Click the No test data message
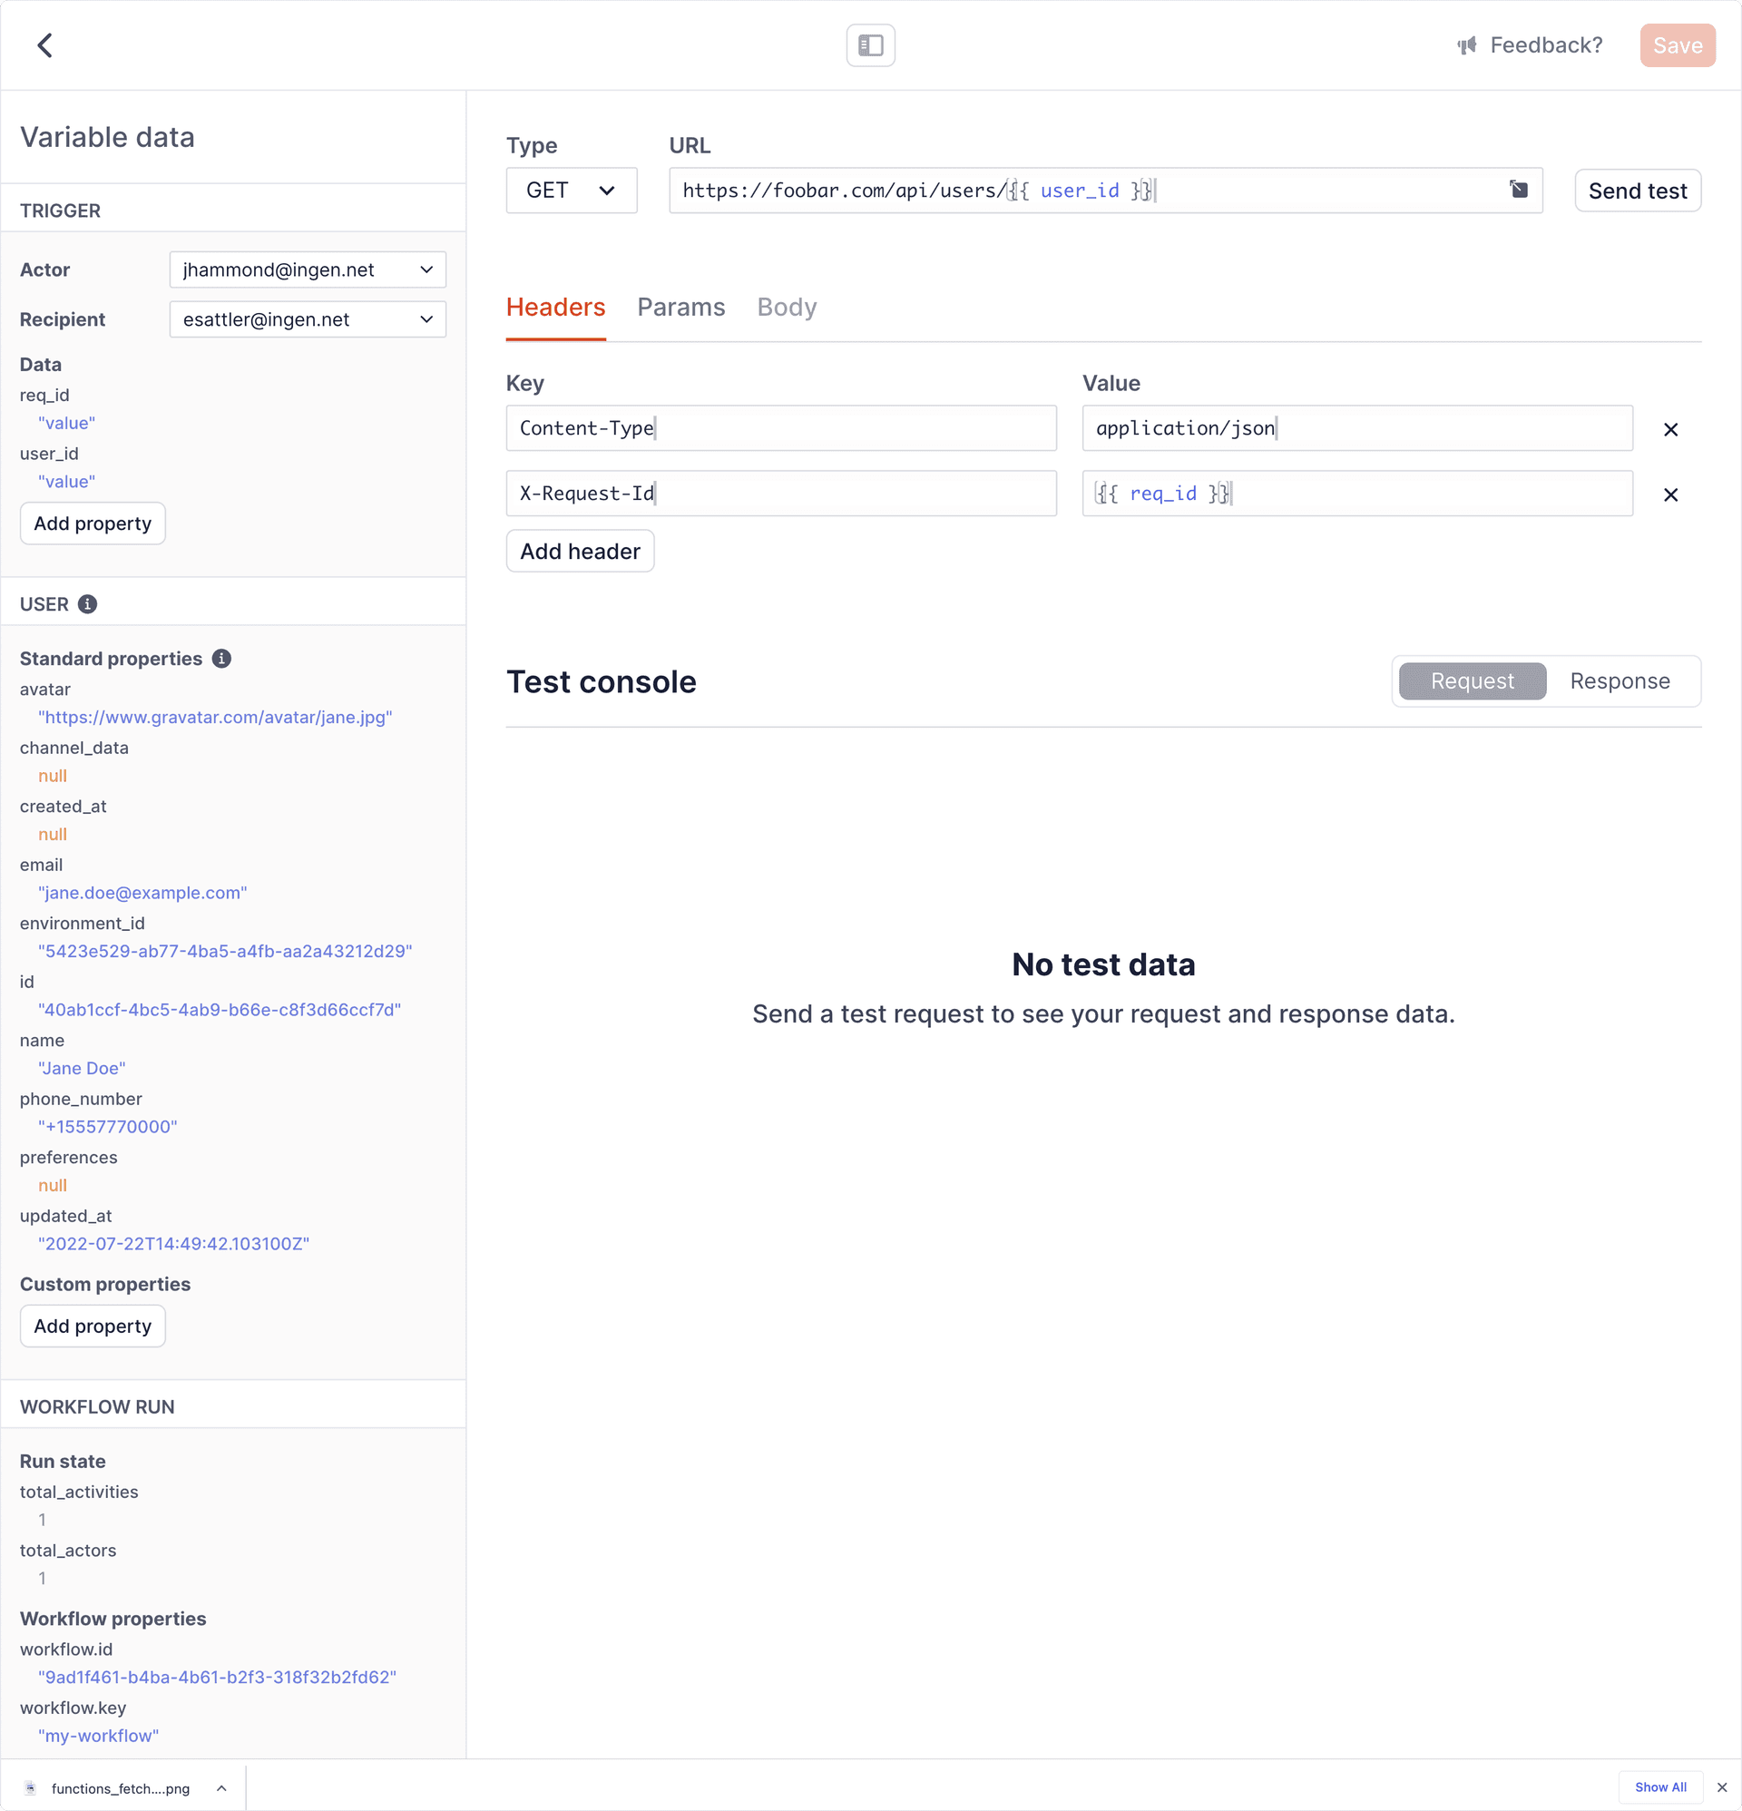1742x1811 pixels. point(1103,964)
